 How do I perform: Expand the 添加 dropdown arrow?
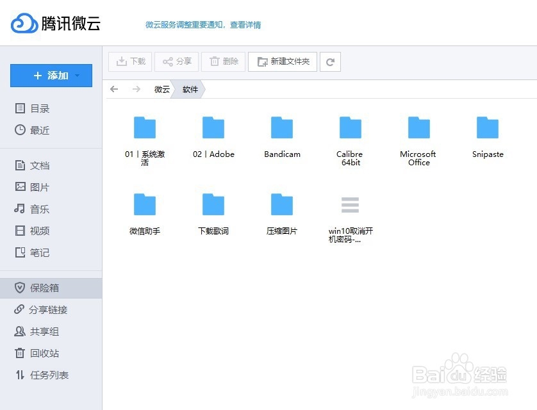pos(78,76)
